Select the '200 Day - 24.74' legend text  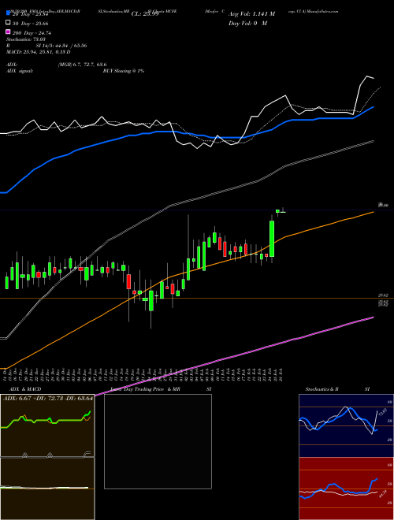pos(32,33)
